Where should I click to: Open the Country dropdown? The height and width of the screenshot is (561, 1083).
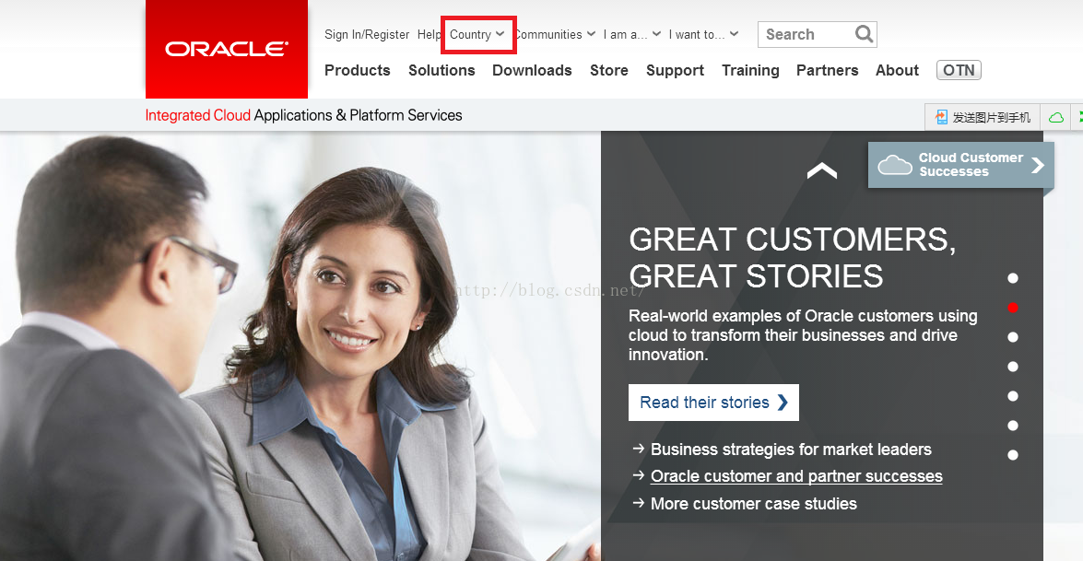tap(477, 34)
